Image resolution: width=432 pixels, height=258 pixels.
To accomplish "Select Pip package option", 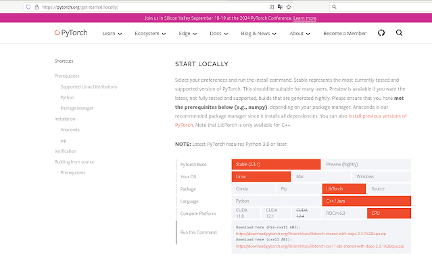I will point(299,189).
